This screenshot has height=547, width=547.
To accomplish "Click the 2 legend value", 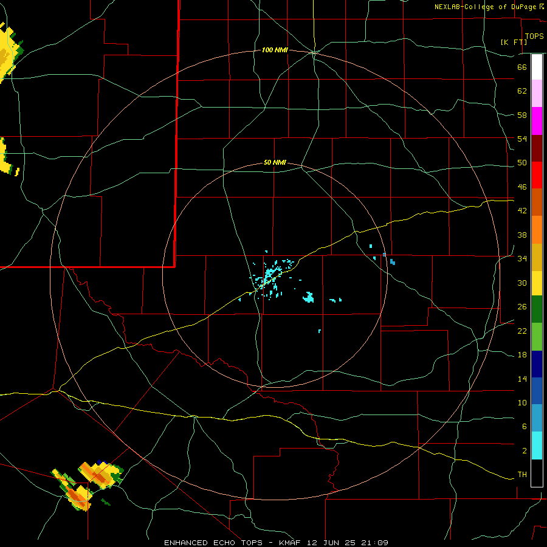I will click(524, 451).
